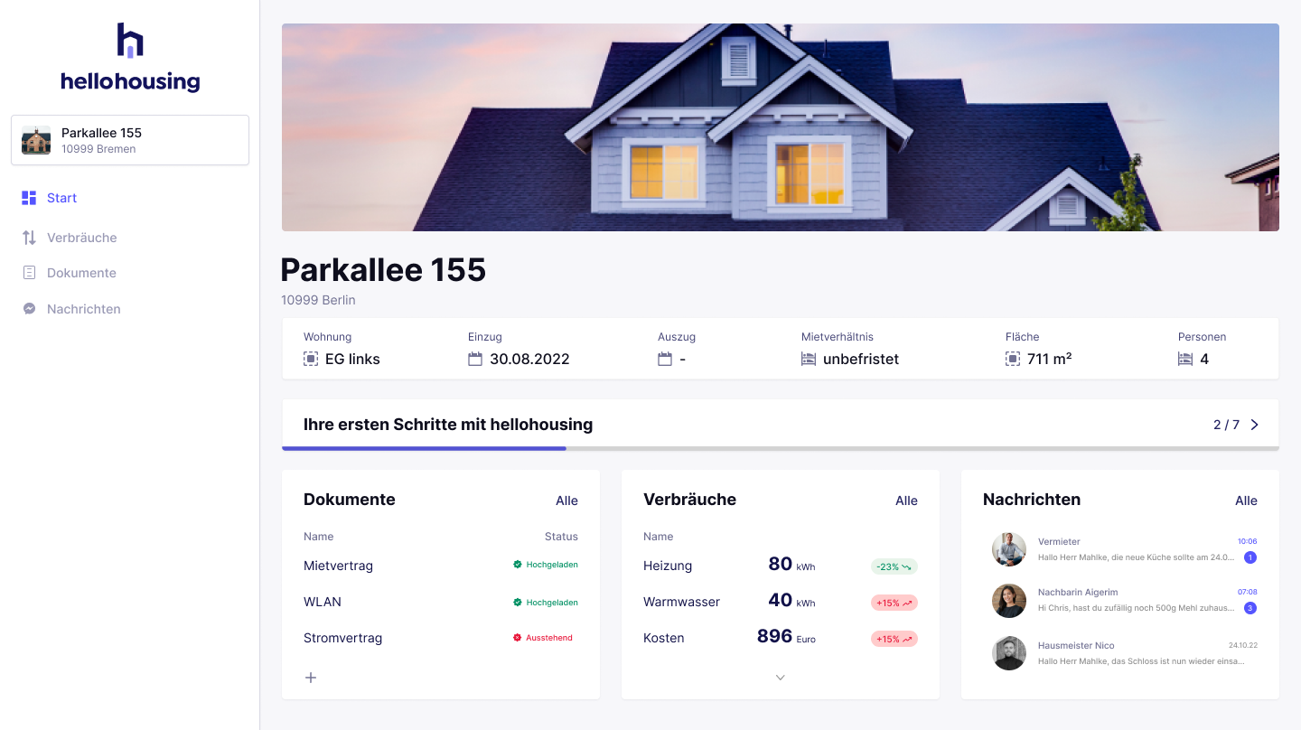Click the onboarding progress bar at 2/7
1301x730 pixels.
(x=425, y=446)
